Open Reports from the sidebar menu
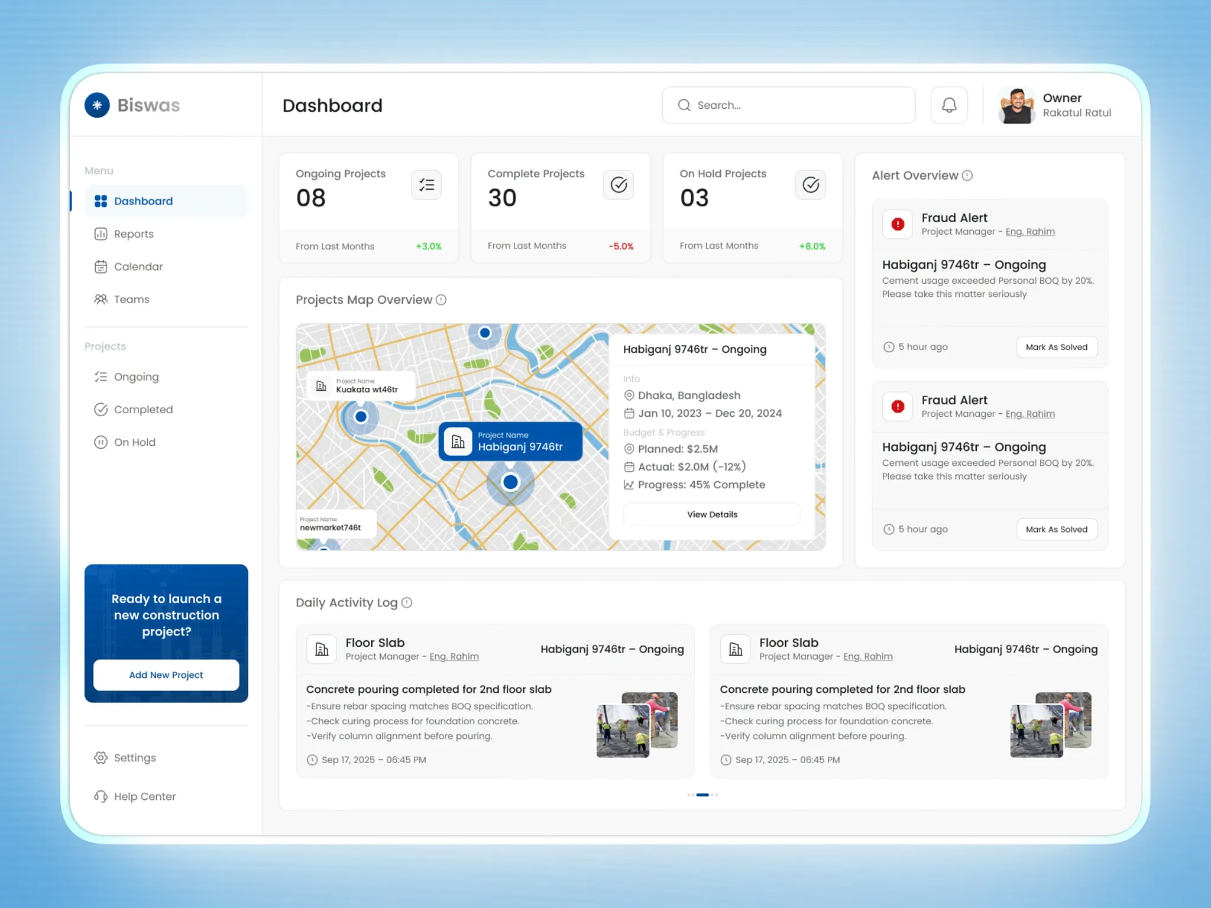Viewport: 1211px width, 908px height. [x=134, y=234]
